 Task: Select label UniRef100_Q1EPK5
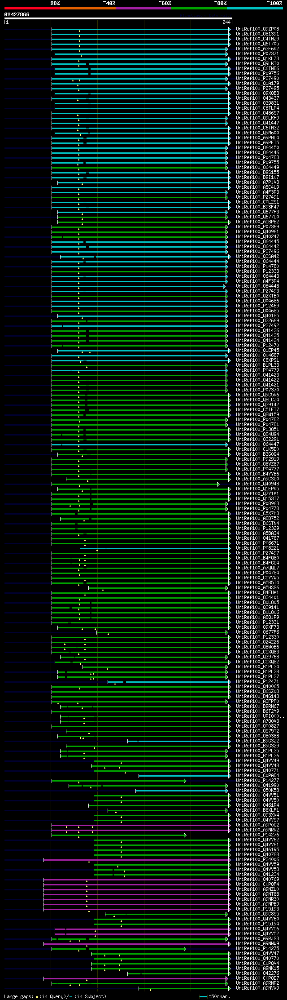point(257,489)
